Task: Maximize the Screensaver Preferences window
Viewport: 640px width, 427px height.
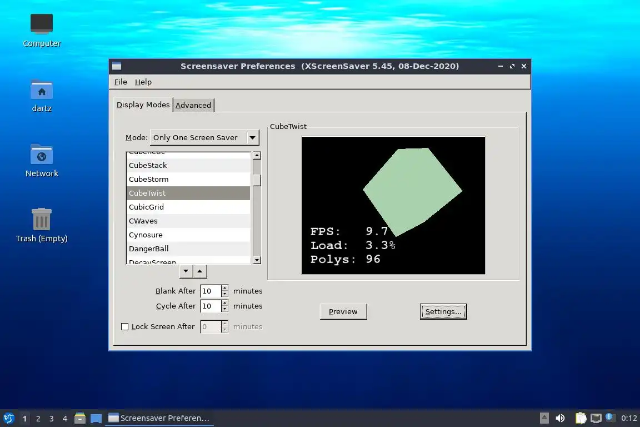Action: coord(512,66)
